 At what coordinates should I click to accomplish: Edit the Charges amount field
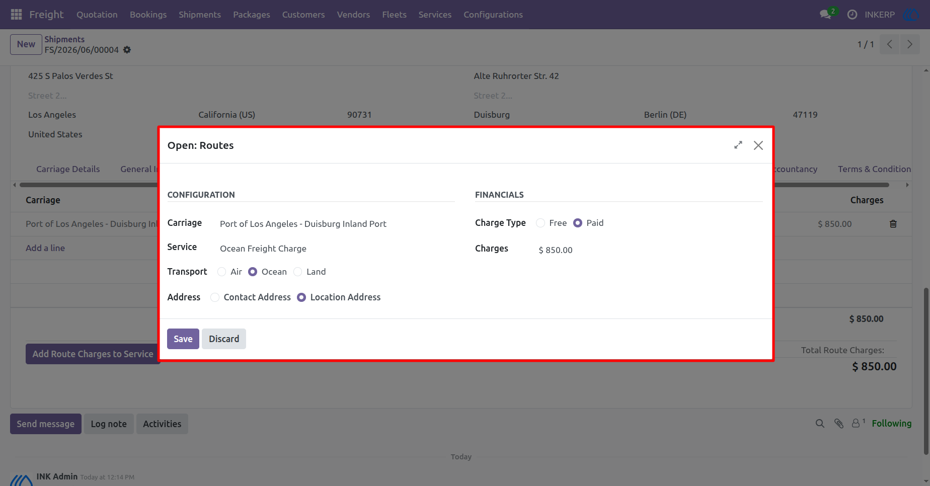650,250
